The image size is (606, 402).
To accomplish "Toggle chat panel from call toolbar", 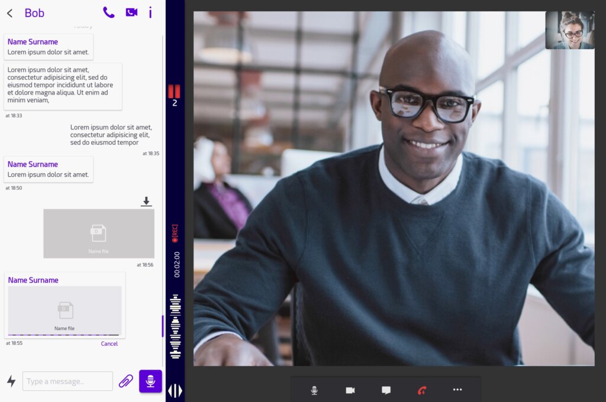I will click(386, 390).
